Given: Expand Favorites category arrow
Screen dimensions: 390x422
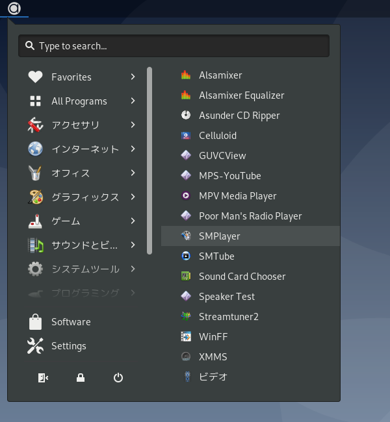Looking at the screenshot, I should (133, 77).
